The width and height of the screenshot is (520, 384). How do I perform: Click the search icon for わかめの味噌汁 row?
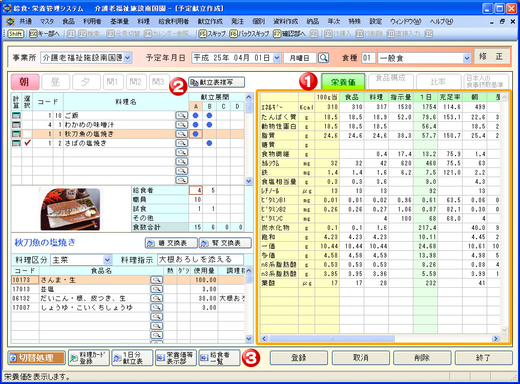[181, 125]
